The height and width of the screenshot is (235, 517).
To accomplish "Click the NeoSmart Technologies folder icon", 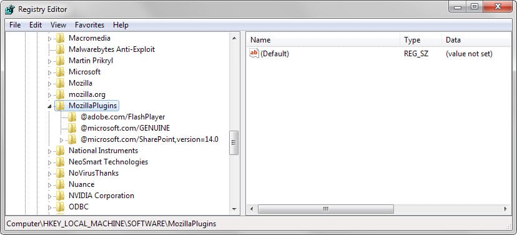I will click(60, 162).
